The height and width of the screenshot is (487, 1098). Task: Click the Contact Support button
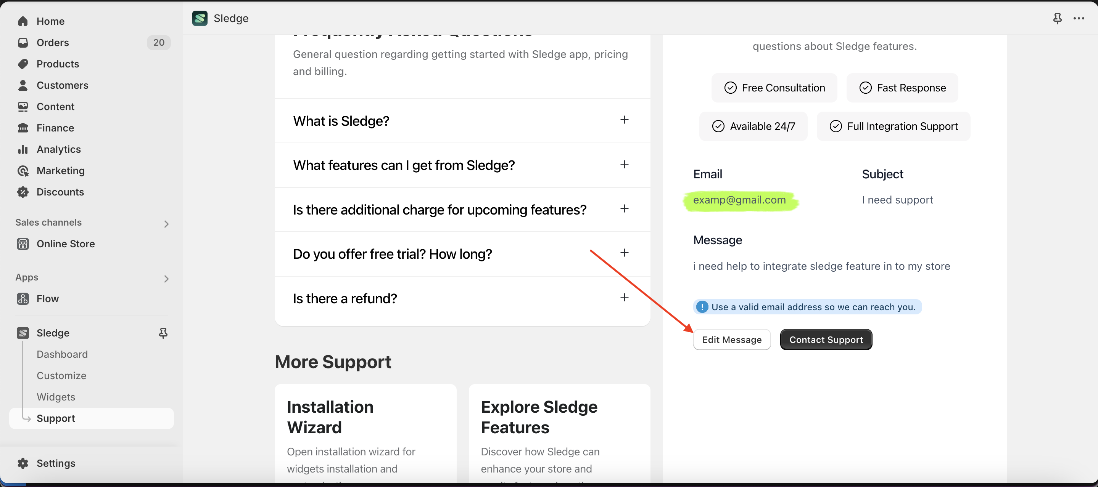tap(826, 340)
